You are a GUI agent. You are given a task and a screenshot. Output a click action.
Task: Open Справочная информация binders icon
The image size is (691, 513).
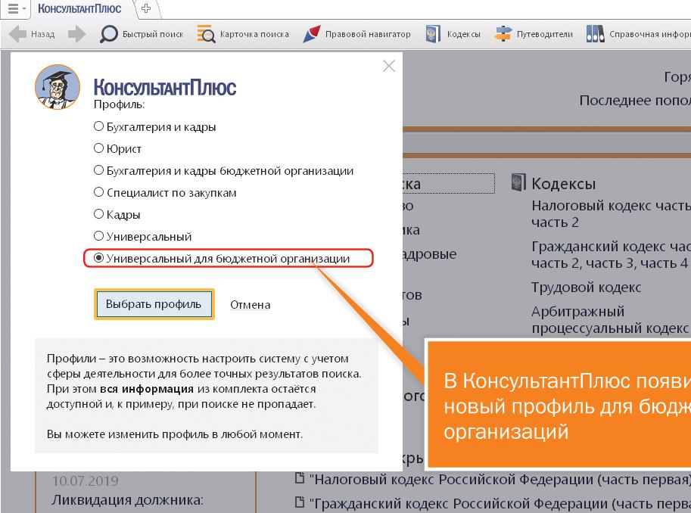pos(595,34)
